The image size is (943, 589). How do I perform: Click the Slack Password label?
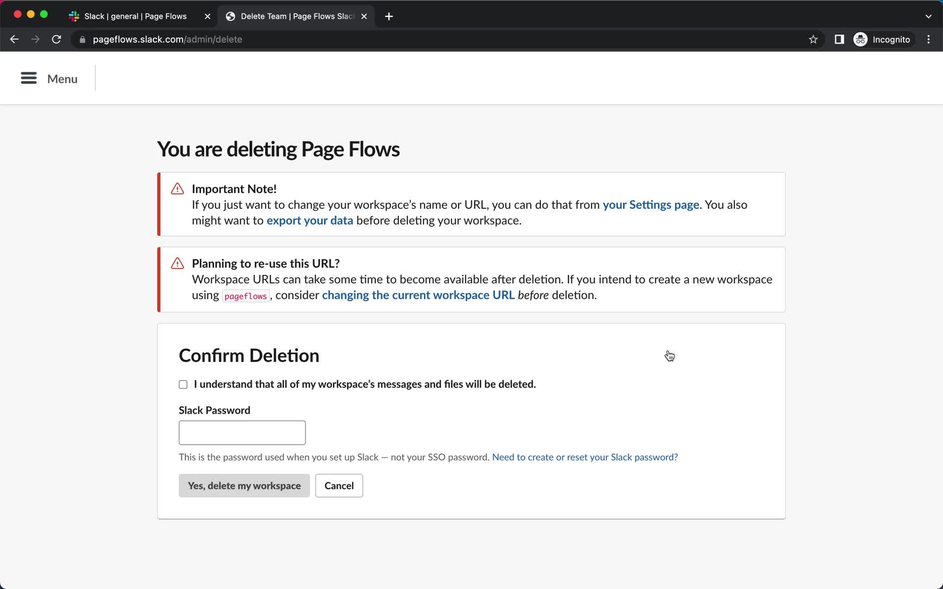[x=215, y=410]
